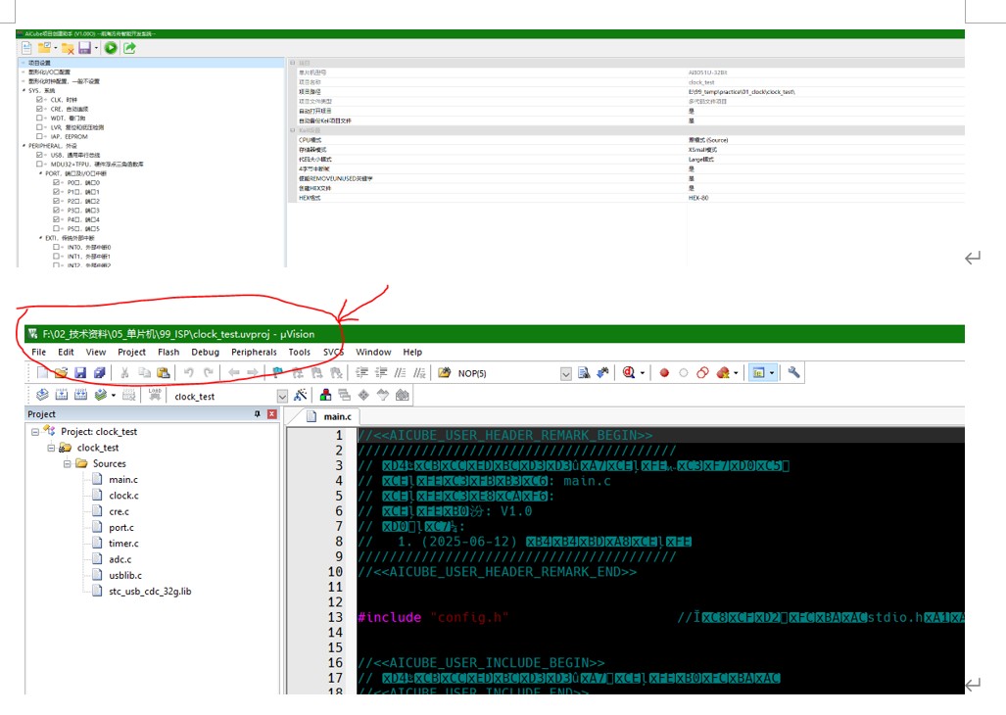Screen dimensions: 1006x715
Task: Enable the IAP EEPROM checkbox
Action: [40, 136]
